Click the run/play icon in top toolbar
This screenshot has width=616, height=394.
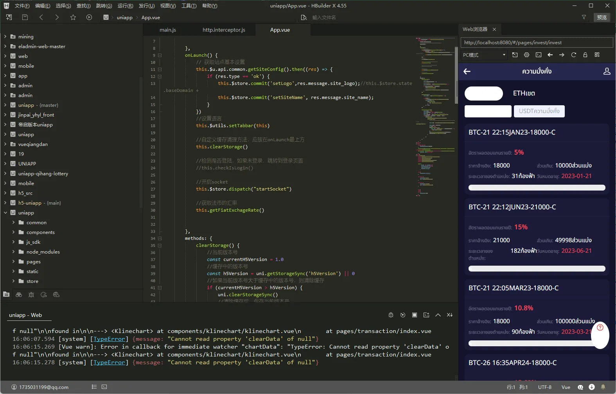click(89, 17)
